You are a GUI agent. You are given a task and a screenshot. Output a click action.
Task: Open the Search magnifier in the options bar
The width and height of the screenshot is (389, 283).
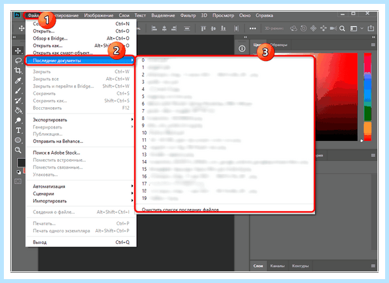[x=342, y=29]
